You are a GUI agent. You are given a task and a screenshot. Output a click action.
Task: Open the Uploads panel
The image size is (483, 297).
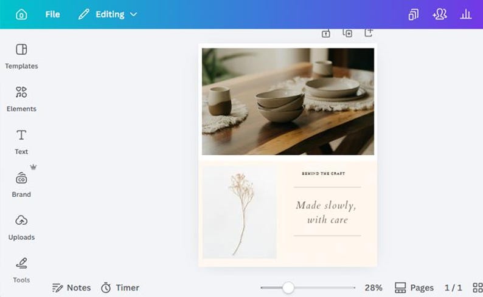[x=21, y=228]
